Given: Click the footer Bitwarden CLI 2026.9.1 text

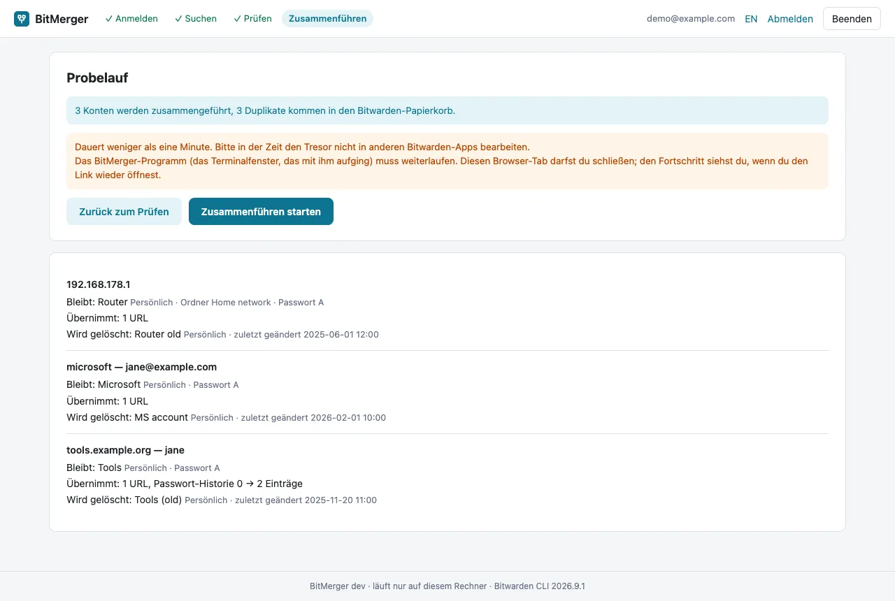Looking at the screenshot, I should (540, 586).
